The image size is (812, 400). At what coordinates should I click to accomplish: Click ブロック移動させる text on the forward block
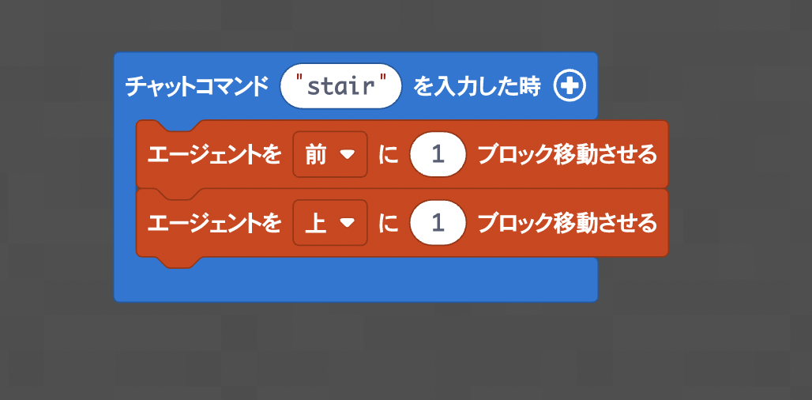point(567,154)
